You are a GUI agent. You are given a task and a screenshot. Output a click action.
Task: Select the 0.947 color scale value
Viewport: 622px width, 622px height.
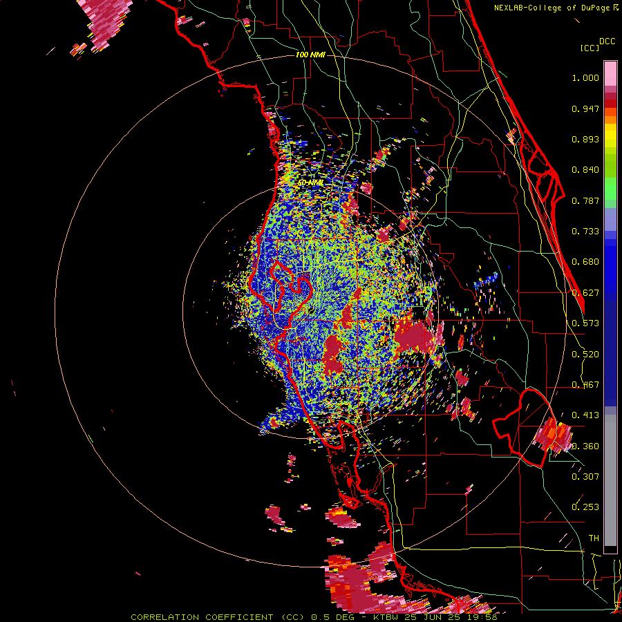point(585,109)
